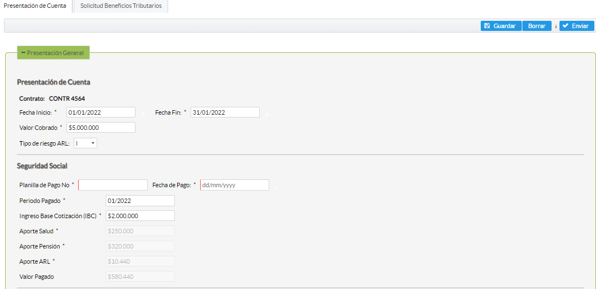Click the Aporte Pensión value box
Image resolution: width=596 pixels, height=289 pixels.
(140, 246)
